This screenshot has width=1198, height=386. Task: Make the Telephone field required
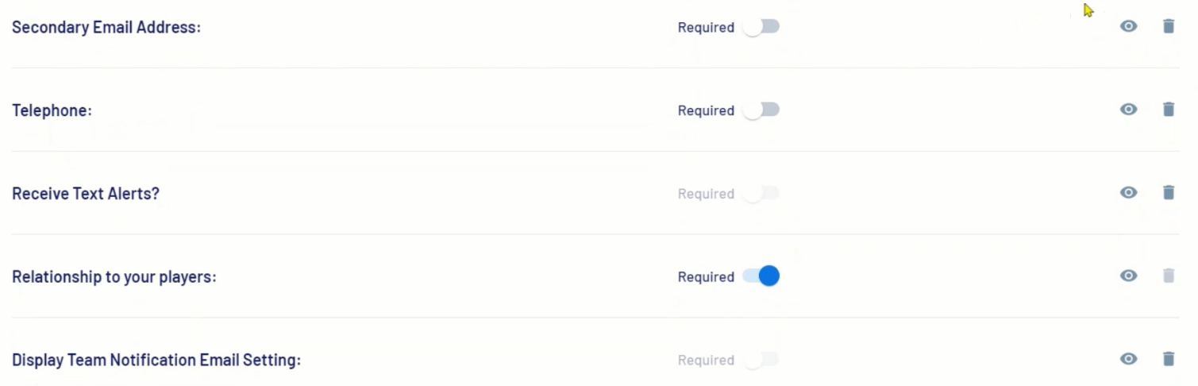point(761,110)
